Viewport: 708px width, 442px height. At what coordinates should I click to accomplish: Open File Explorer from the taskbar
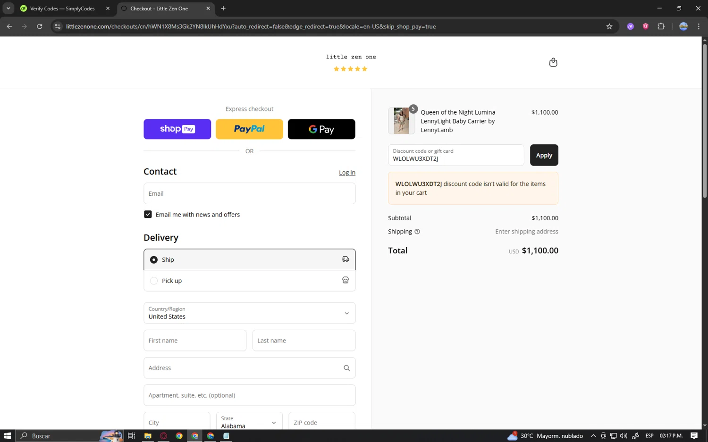(x=148, y=436)
